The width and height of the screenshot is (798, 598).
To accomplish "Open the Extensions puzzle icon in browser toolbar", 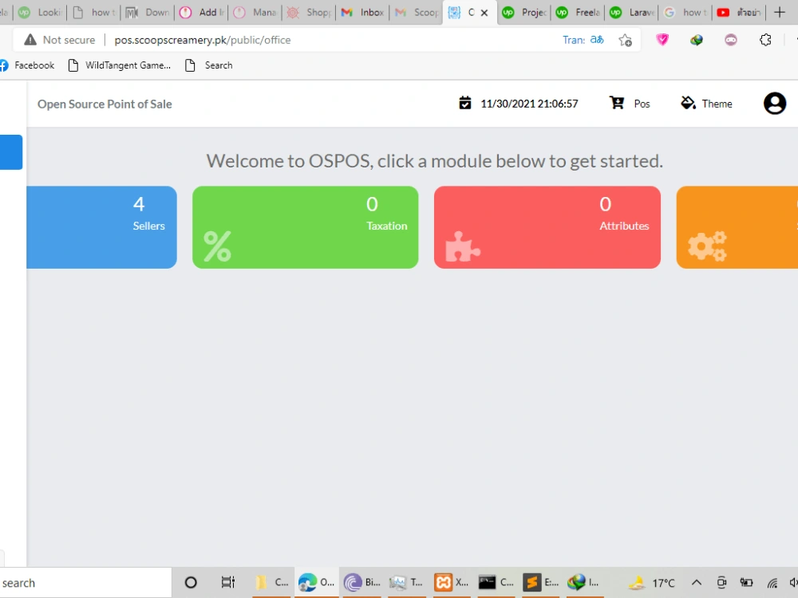I will coord(765,40).
